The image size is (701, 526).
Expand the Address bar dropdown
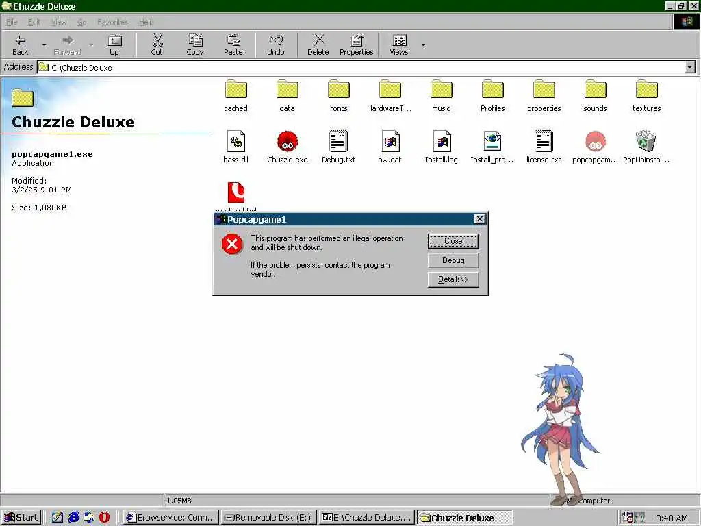(690, 68)
